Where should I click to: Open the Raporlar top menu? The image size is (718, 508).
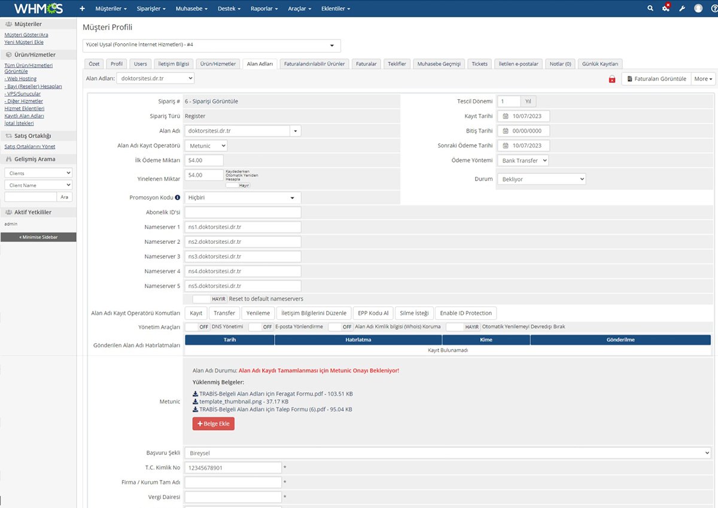point(264,9)
